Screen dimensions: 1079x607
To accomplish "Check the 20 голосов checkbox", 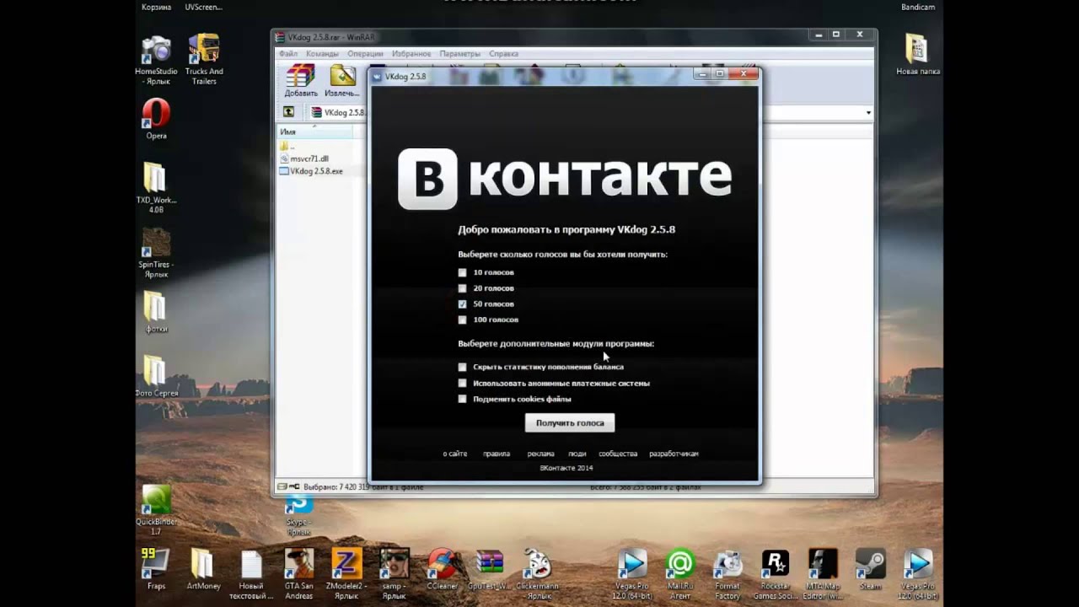I will tap(462, 288).
